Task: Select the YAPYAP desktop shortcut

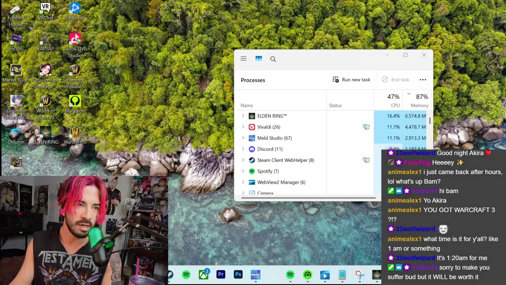Action: [45, 43]
